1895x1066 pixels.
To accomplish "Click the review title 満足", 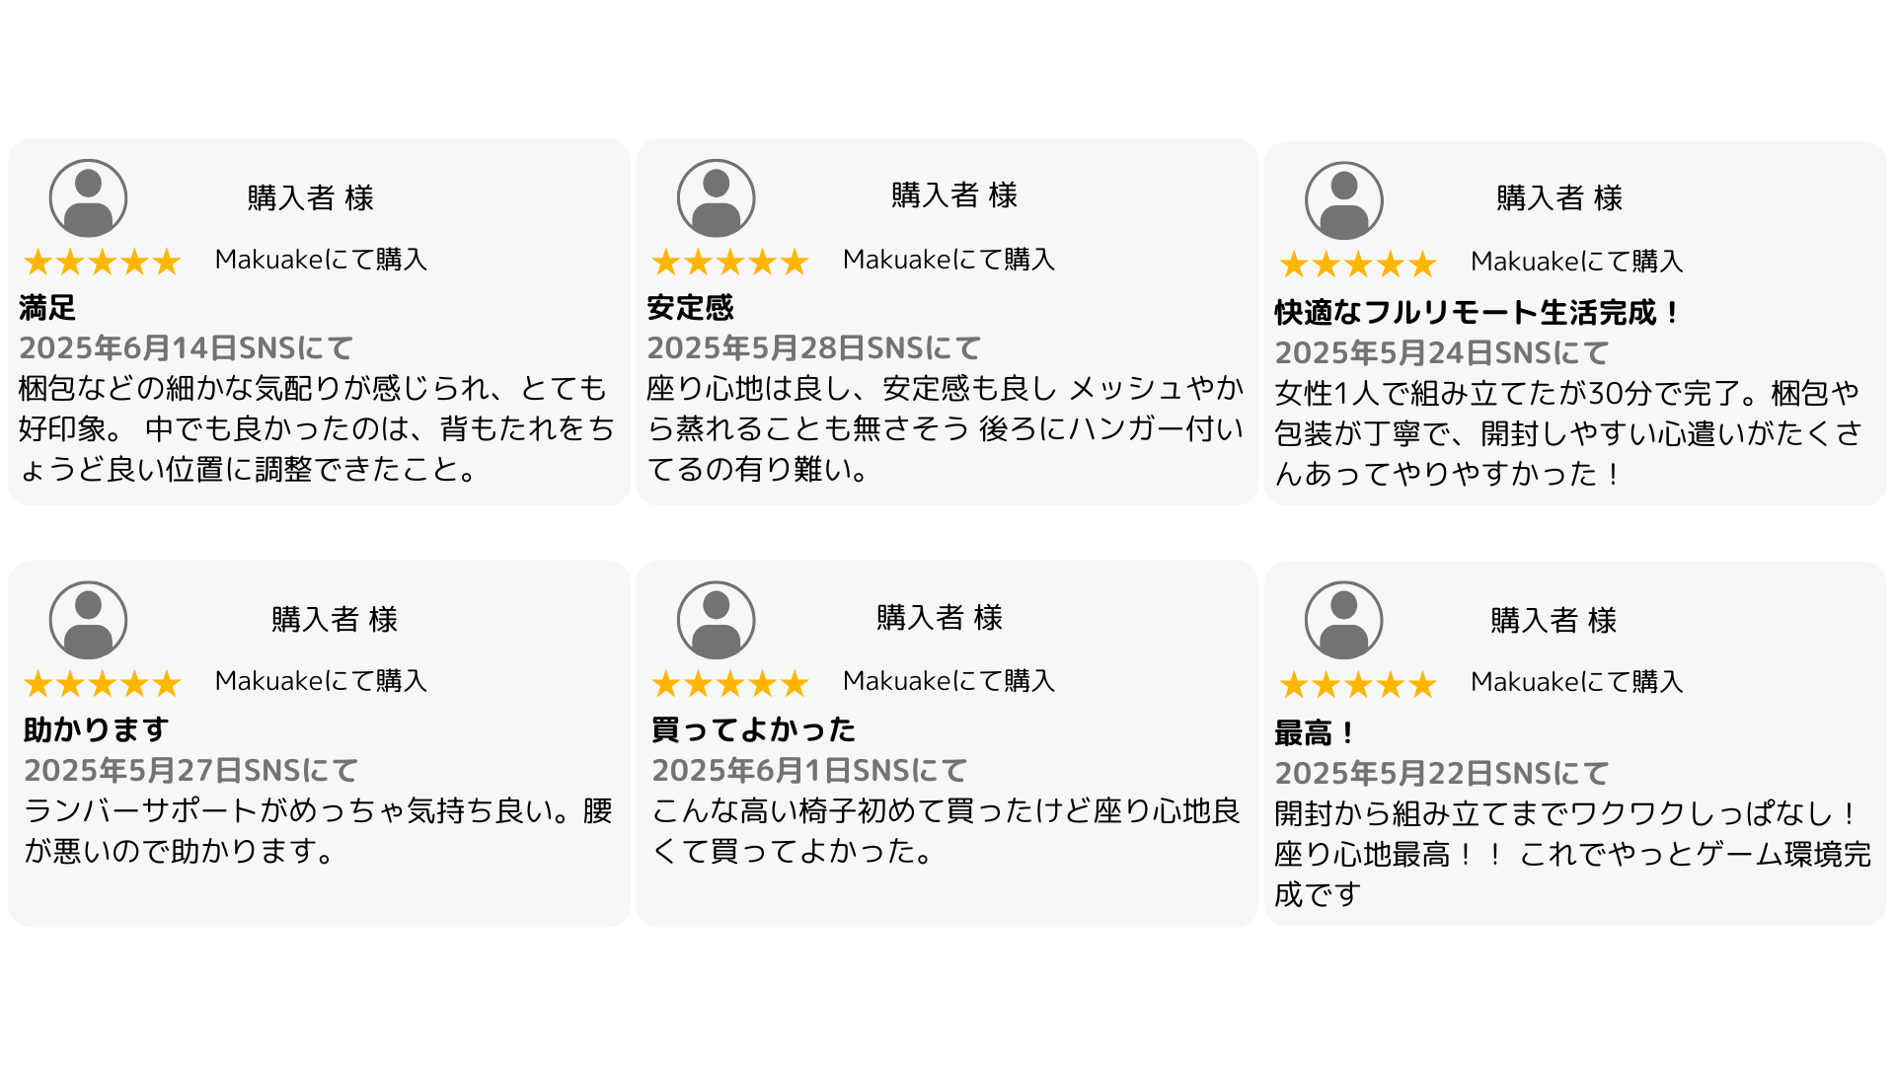I will (x=47, y=308).
